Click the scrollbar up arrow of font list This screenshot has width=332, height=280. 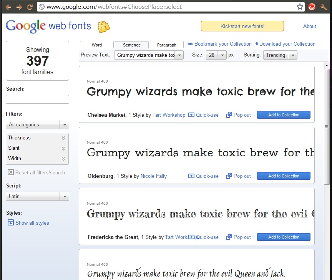click(327, 65)
